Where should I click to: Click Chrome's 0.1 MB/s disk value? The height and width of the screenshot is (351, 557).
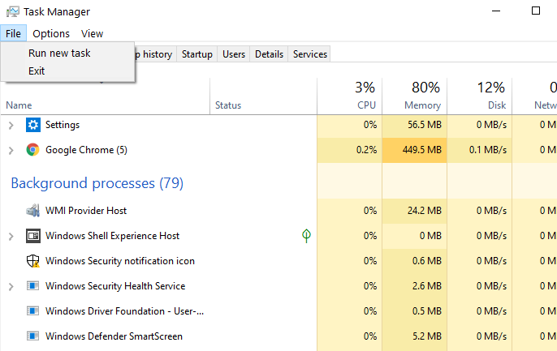(x=488, y=150)
